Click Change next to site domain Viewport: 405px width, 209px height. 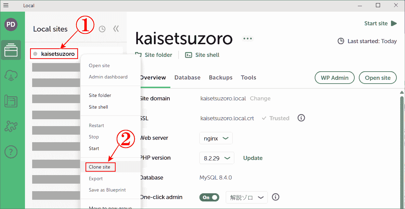point(260,99)
